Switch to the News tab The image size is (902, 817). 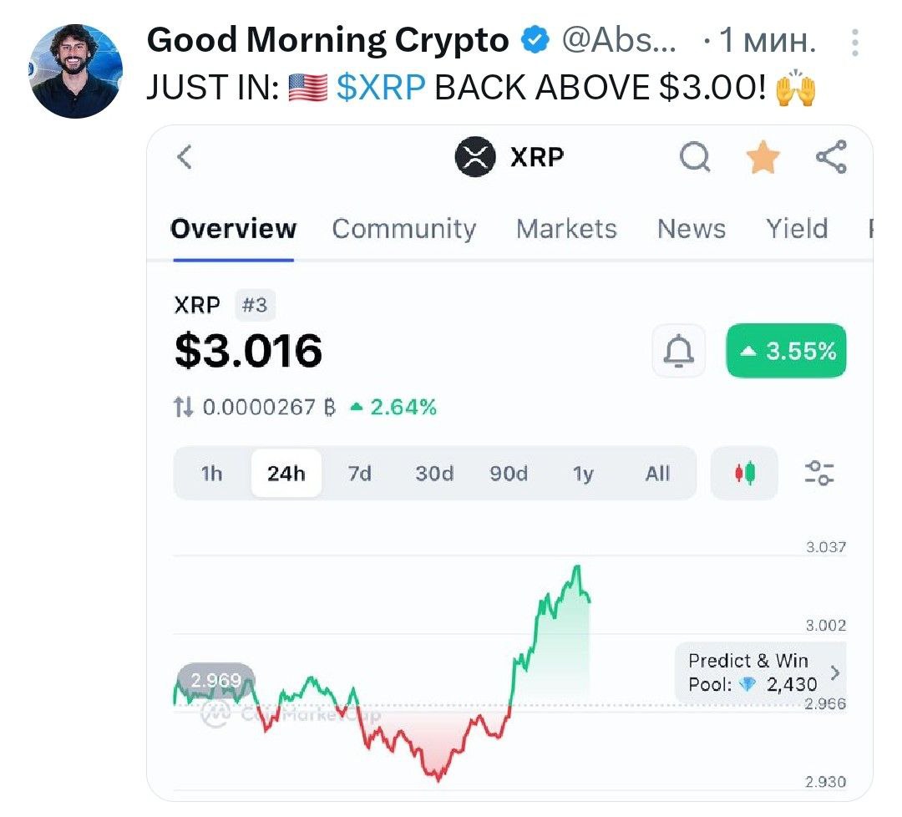point(692,229)
